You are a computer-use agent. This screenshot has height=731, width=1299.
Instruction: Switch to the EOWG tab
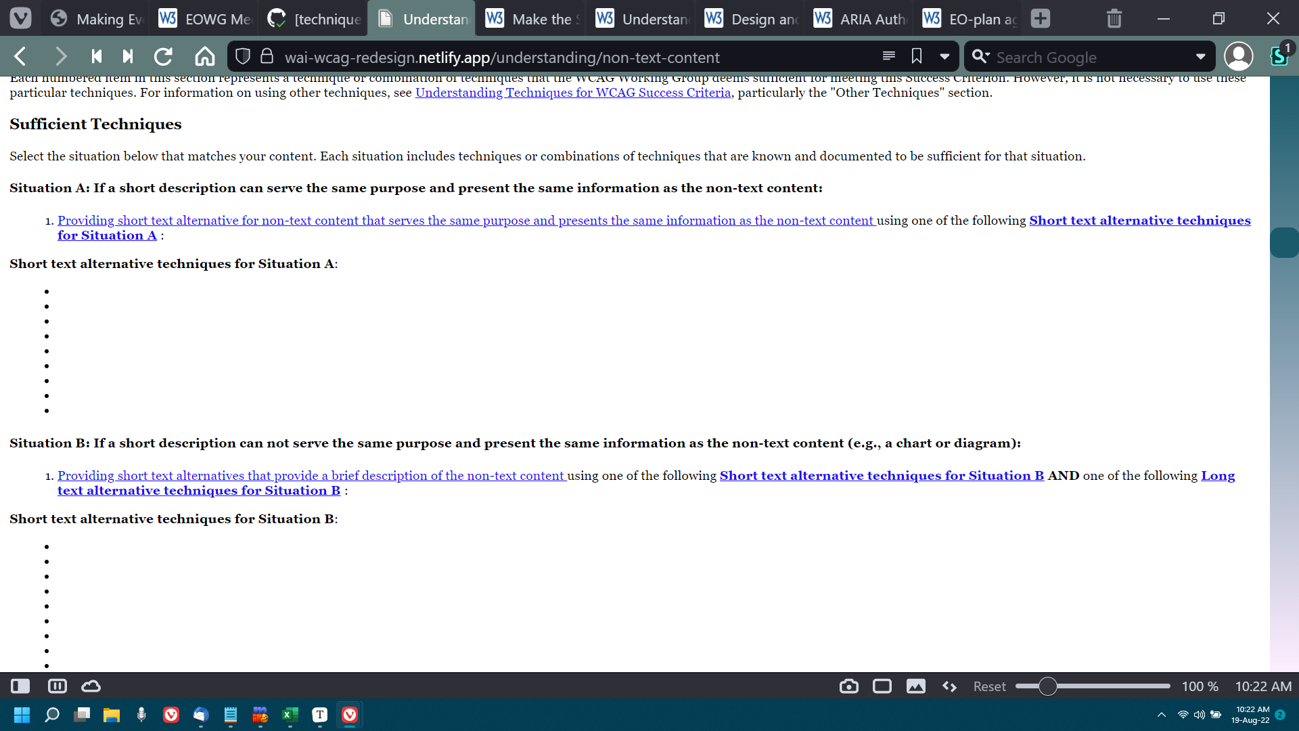pyautogui.click(x=203, y=18)
